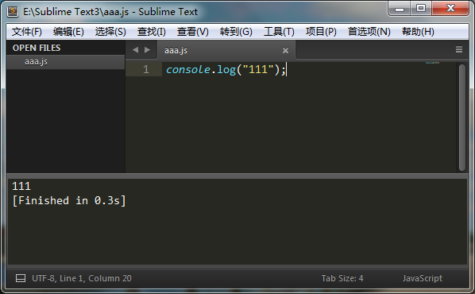Go to next tab arrow

147,50
